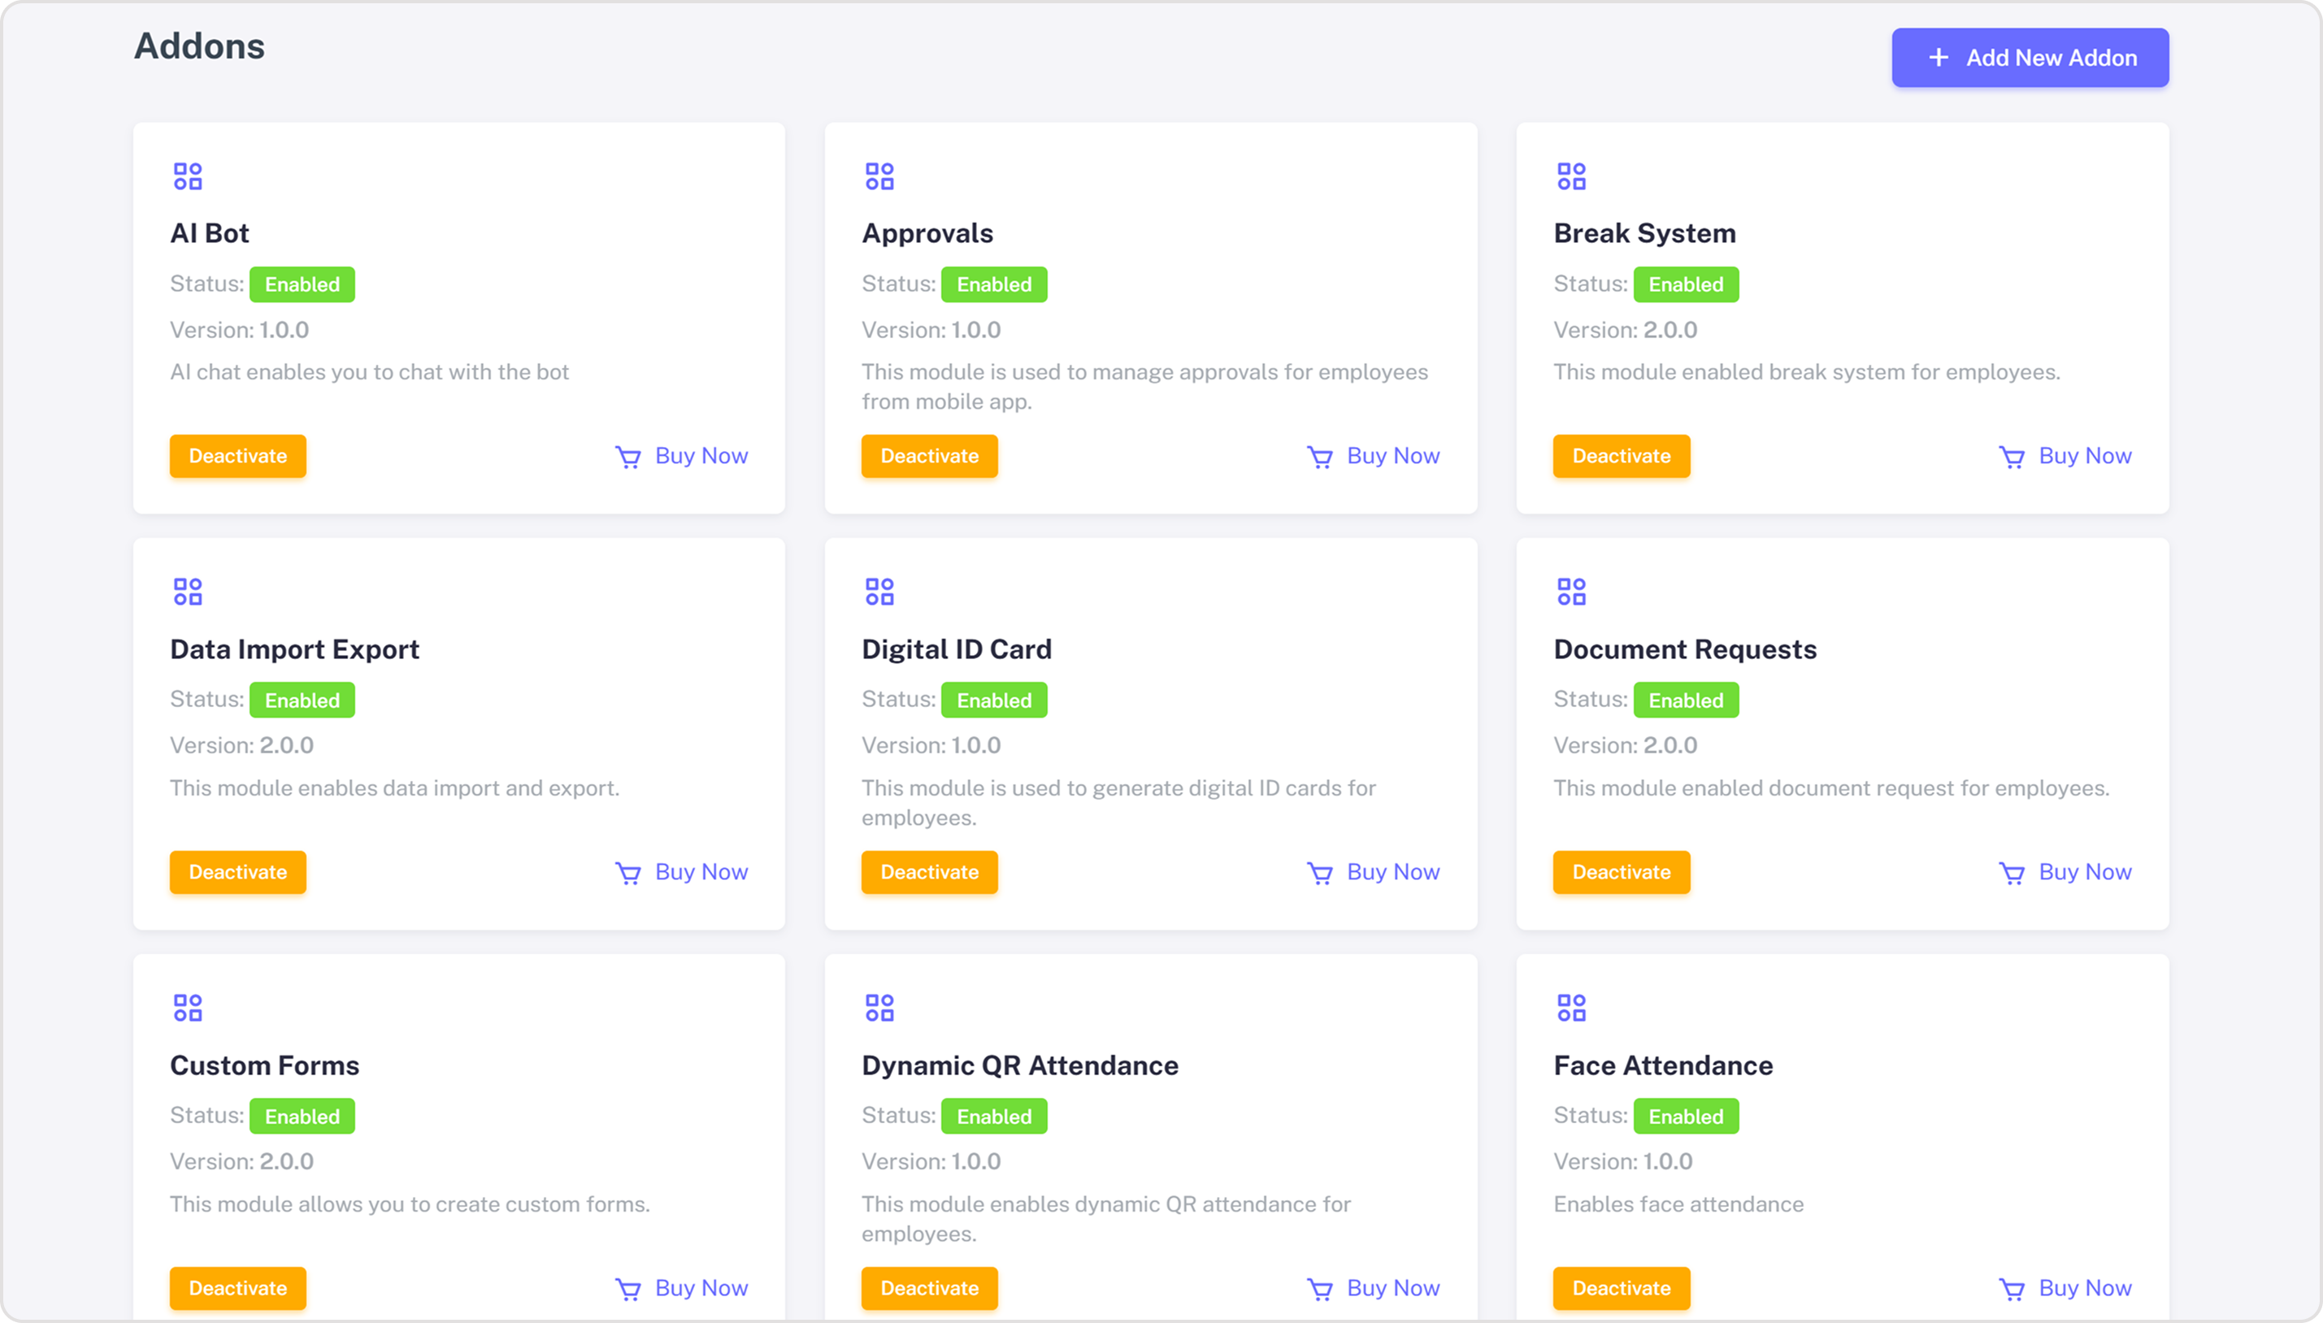Click the Dynamic QR Attendance module icon

(879, 1008)
